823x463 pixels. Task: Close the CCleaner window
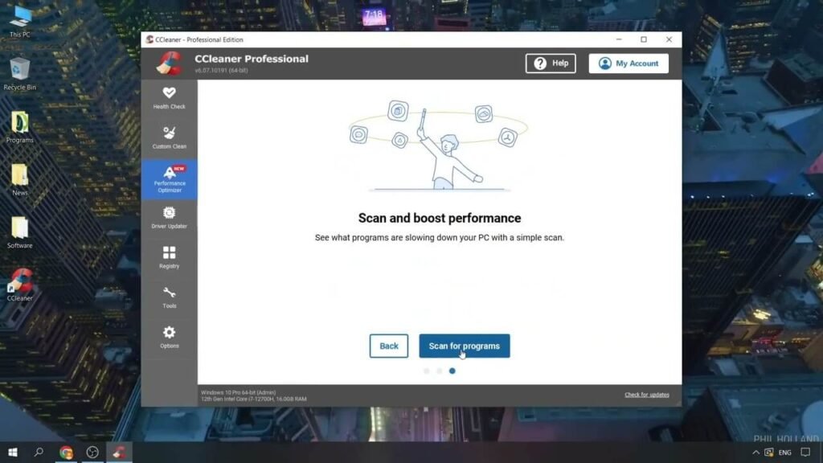pos(669,39)
